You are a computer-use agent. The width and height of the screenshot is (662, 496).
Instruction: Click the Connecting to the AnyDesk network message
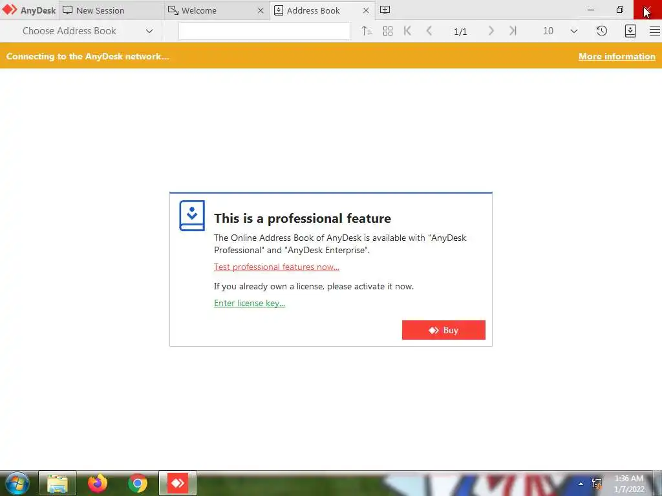click(x=87, y=57)
